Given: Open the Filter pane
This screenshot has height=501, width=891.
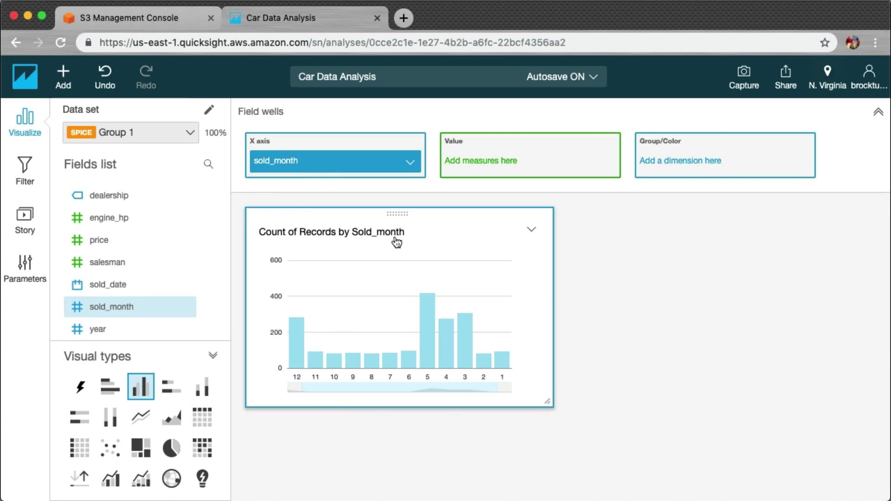Looking at the screenshot, I should tap(25, 171).
